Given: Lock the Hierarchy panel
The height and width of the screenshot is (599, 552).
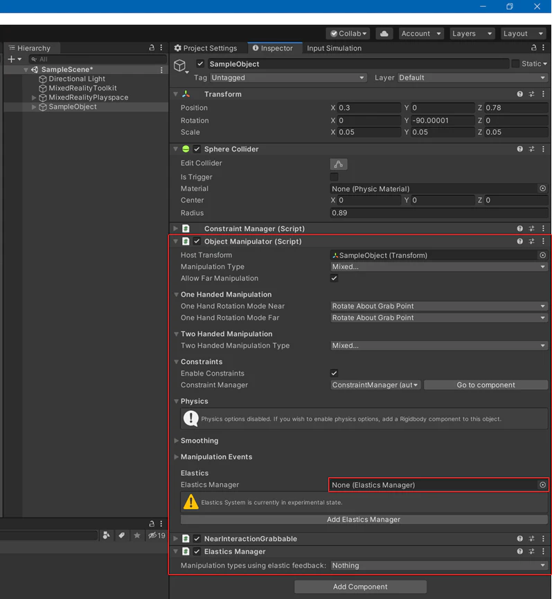Looking at the screenshot, I should [152, 47].
